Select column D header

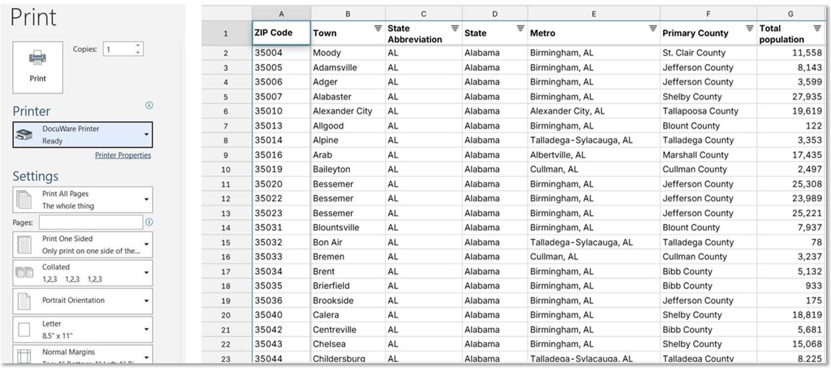click(495, 14)
